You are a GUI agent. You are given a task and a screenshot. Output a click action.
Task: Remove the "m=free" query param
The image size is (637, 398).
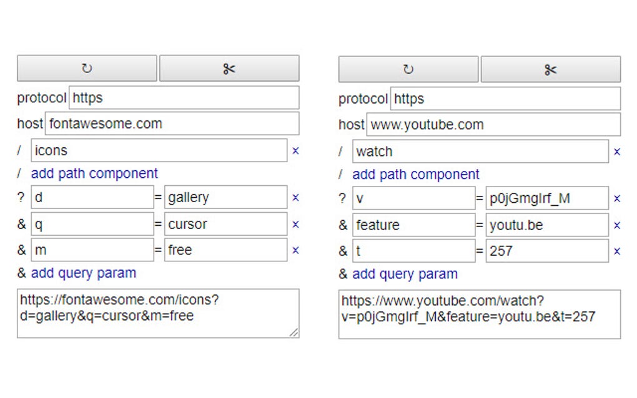click(295, 250)
